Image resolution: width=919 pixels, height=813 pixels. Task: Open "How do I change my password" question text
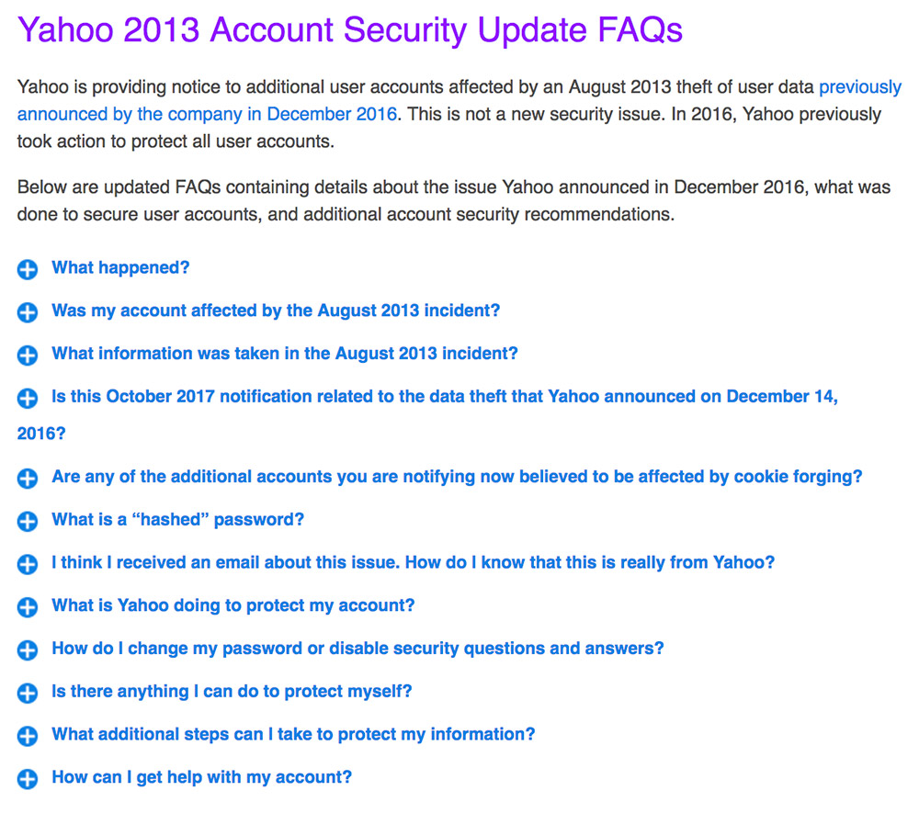(x=357, y=649)
